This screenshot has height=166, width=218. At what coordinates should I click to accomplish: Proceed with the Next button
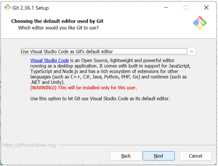[159, 156]
